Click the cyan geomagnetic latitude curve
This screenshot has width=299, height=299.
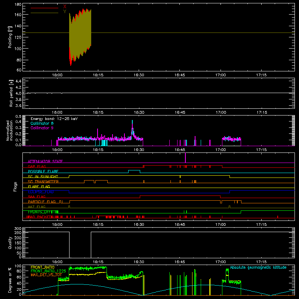tap(158, 290)
